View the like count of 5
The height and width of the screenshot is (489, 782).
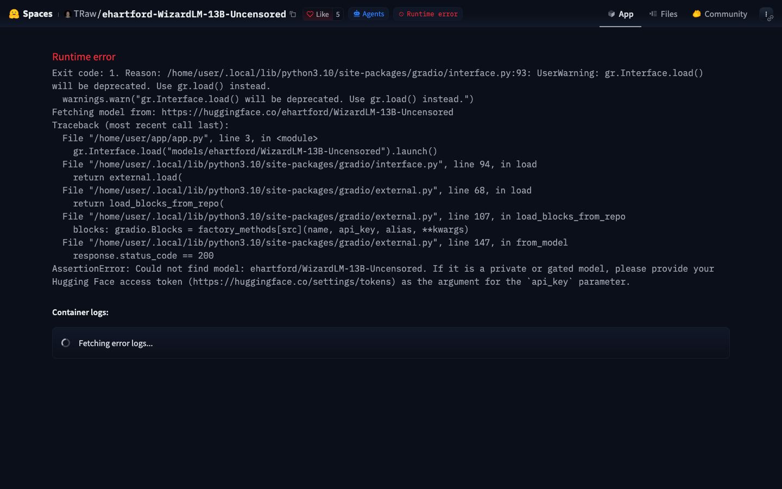338,14
